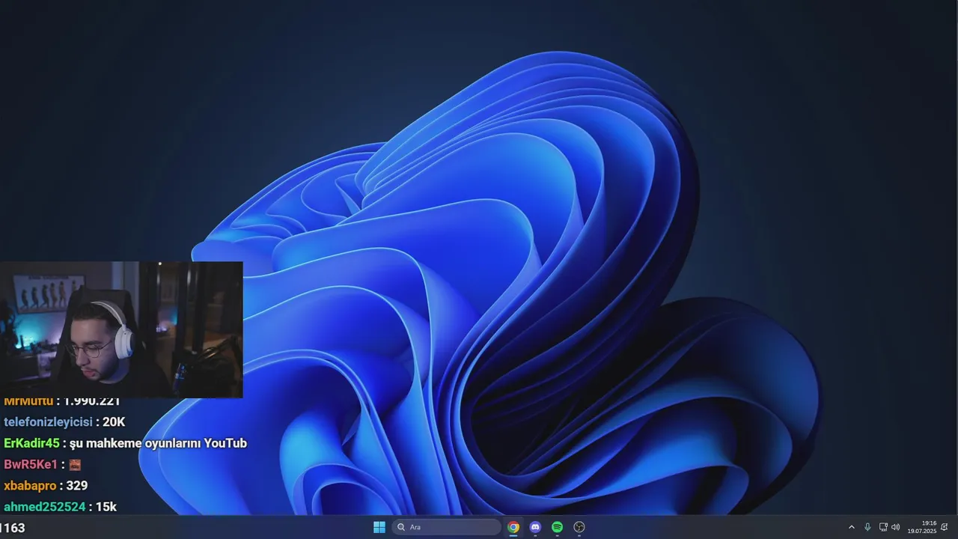
Task: Click the '15k' chat message
Action: [106, 507]
